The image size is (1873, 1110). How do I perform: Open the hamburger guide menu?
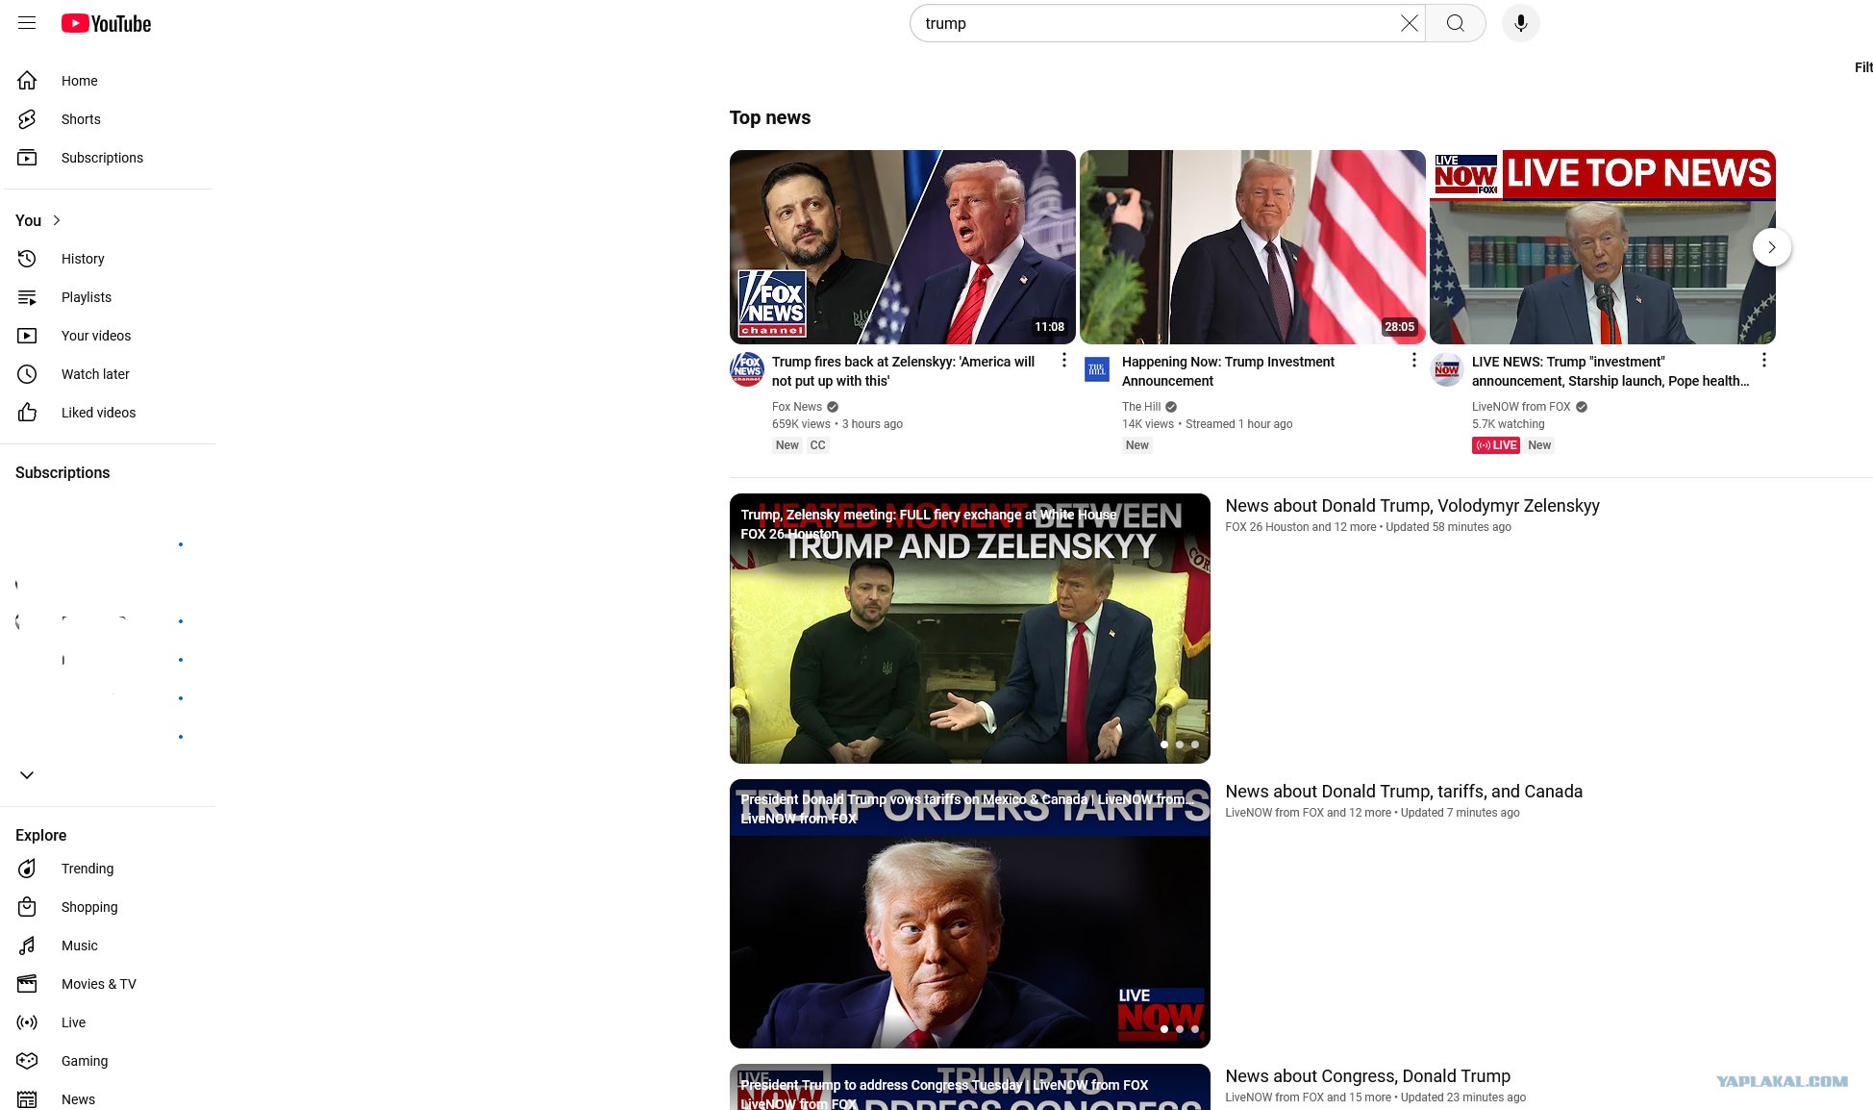27,23
